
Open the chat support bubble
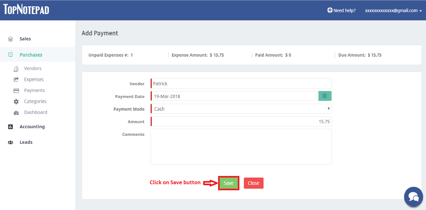point(413,197)
